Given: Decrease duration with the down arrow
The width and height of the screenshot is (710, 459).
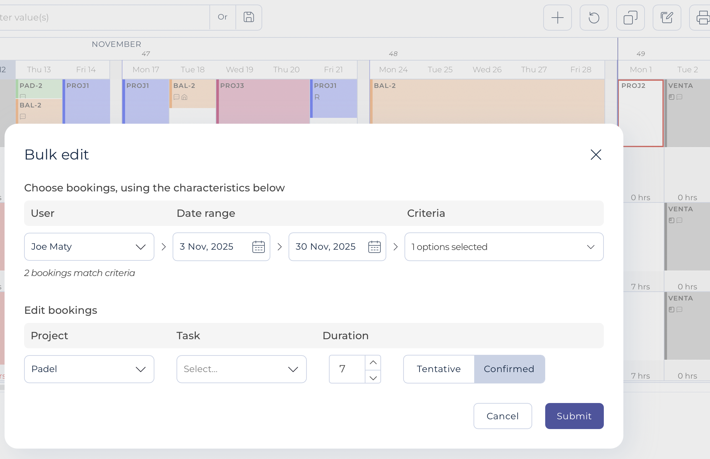Looking at the screenshot, I should point(373,378).
